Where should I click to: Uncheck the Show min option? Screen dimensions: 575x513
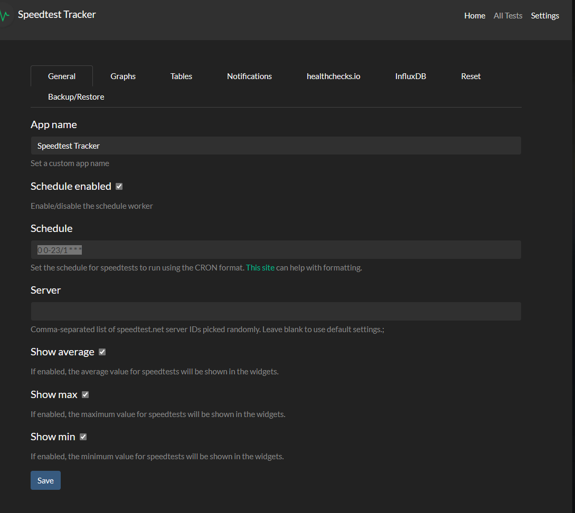[x=83, y=437]
